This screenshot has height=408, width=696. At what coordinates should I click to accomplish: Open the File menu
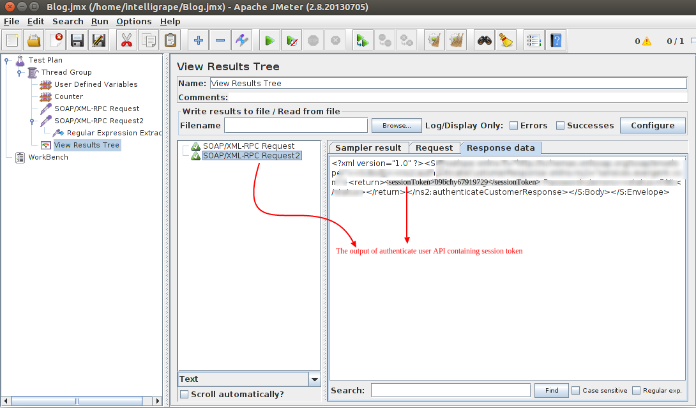pyautogui.click(x=11, y=21)
